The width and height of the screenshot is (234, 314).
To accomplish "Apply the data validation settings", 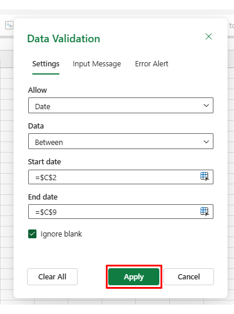I will pyautogui.click(x=133, y=277).
